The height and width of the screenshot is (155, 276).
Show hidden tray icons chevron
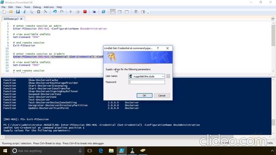click(x=272, y=151)
